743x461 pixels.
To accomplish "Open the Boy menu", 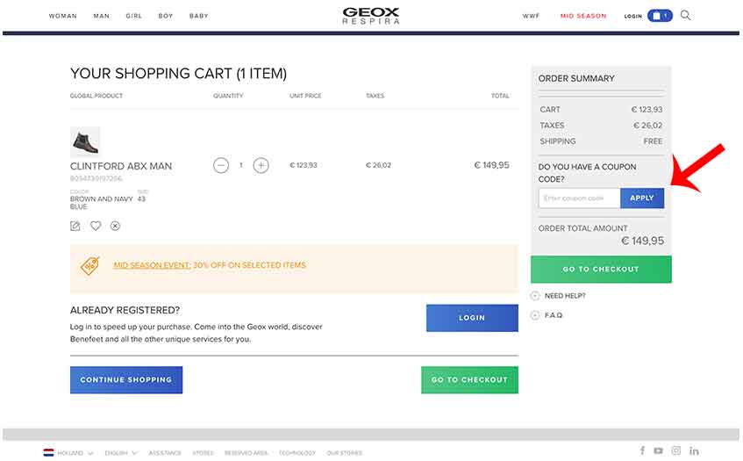I will pos(166,16).
